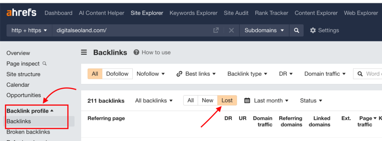Click the Referring domains column header

291,121
